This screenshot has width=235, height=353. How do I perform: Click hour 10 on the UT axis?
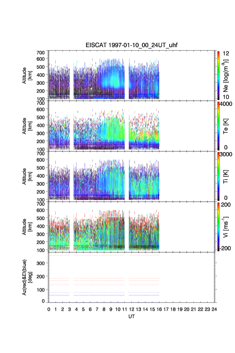118,309
